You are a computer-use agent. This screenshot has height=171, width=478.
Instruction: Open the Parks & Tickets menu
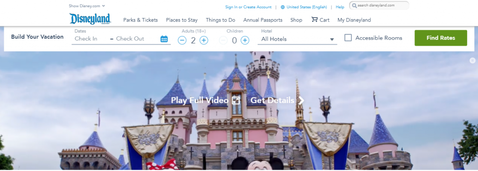141,20
